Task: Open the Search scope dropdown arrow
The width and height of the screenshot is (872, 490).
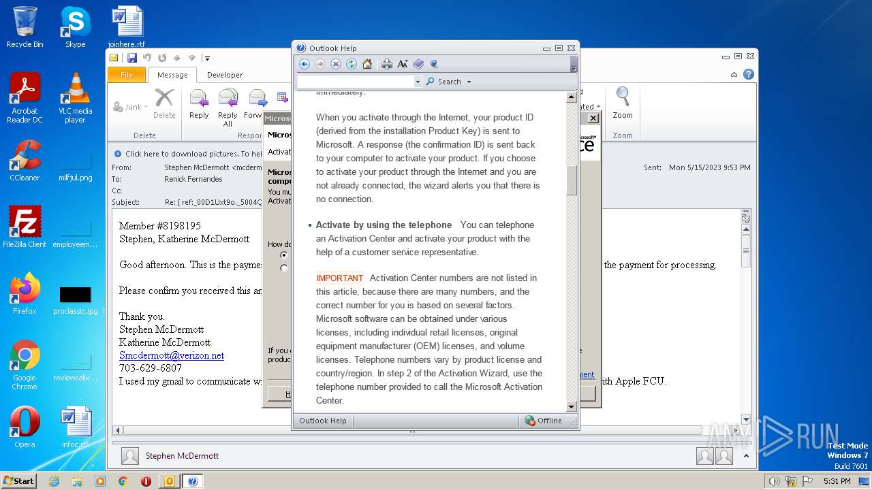Action: click(469, 82)
